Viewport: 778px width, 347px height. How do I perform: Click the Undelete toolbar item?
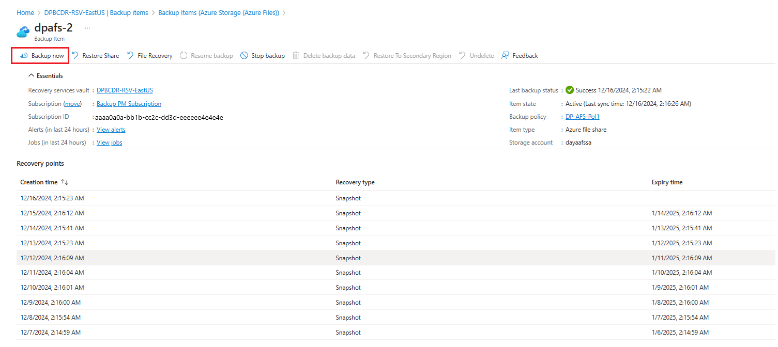coord(476,56)
